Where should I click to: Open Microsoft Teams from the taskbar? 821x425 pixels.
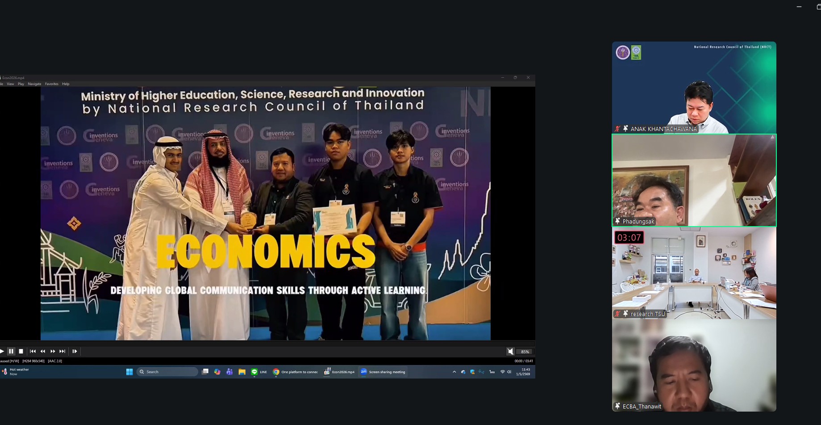click(x=229, y=372)
